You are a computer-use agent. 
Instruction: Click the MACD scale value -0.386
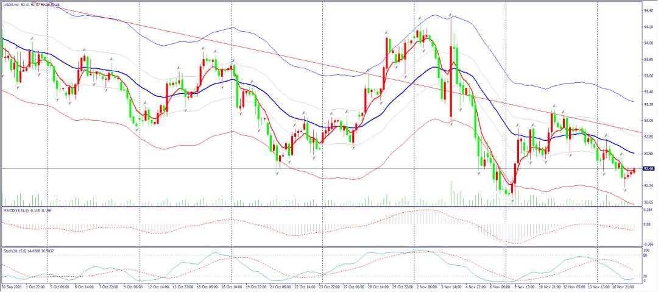[648, 244]
